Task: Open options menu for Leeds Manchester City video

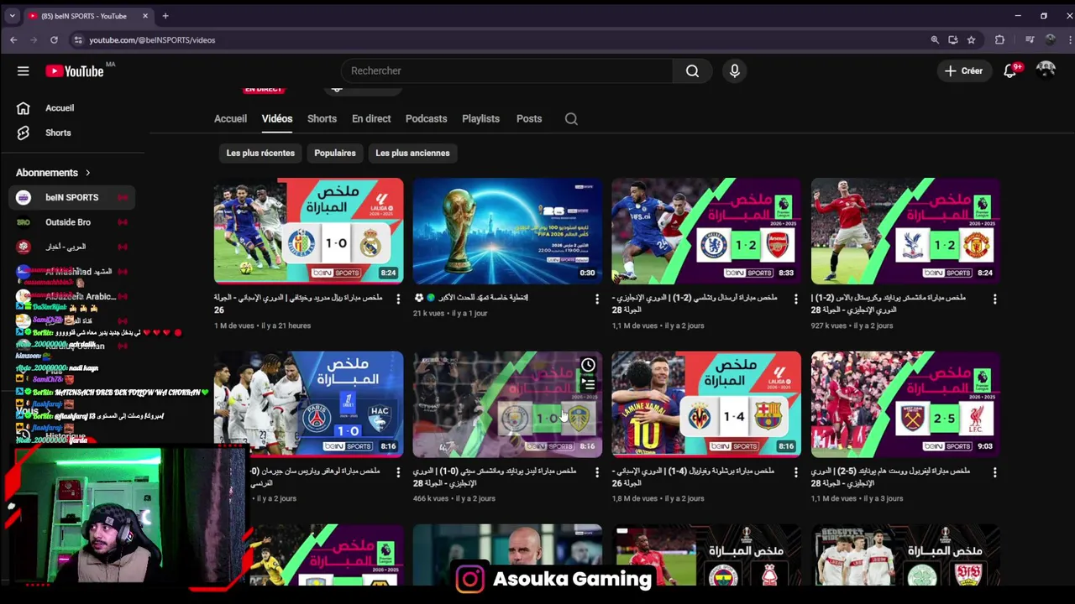Action: pos(597,472)
